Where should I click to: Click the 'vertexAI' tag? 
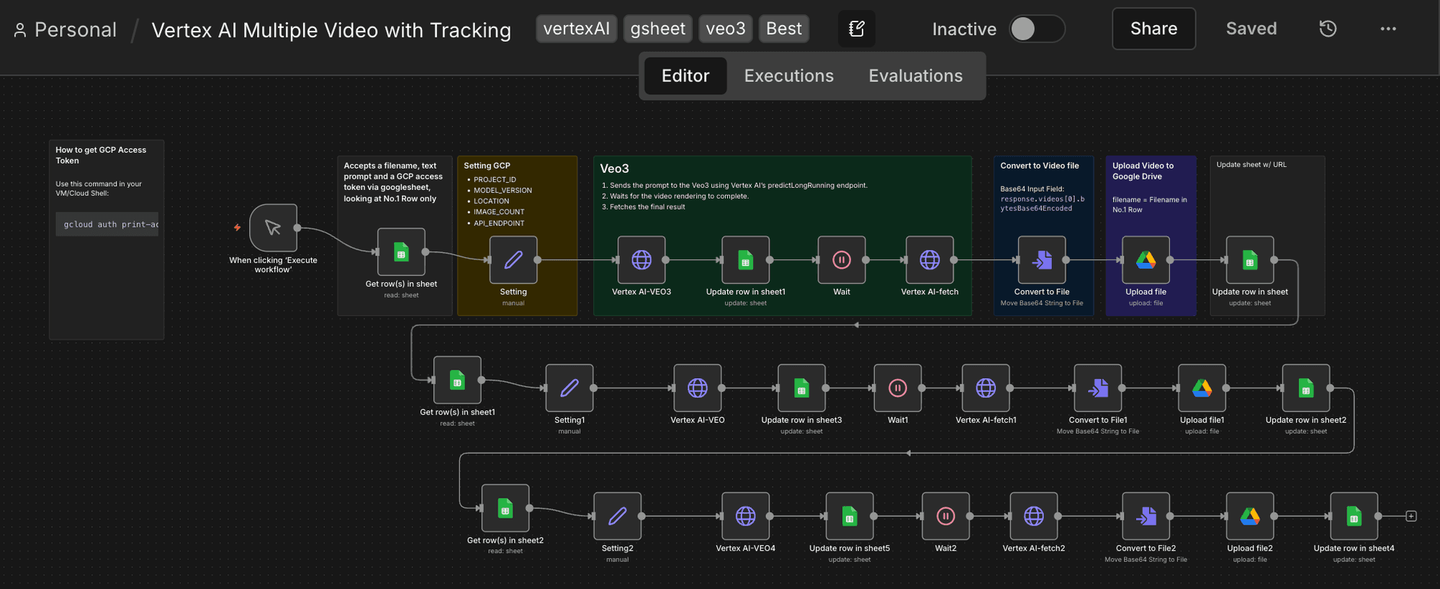pos(576,29)
